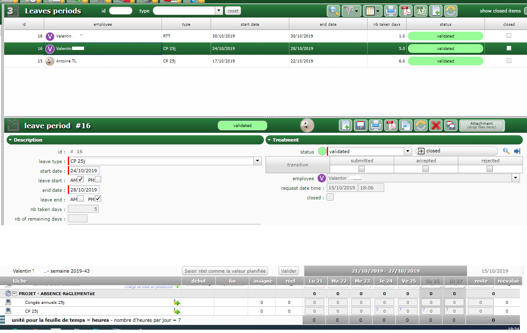527x333 pixels.
Task: Open the advanced filter funnel dropdown
Action: 351,11
